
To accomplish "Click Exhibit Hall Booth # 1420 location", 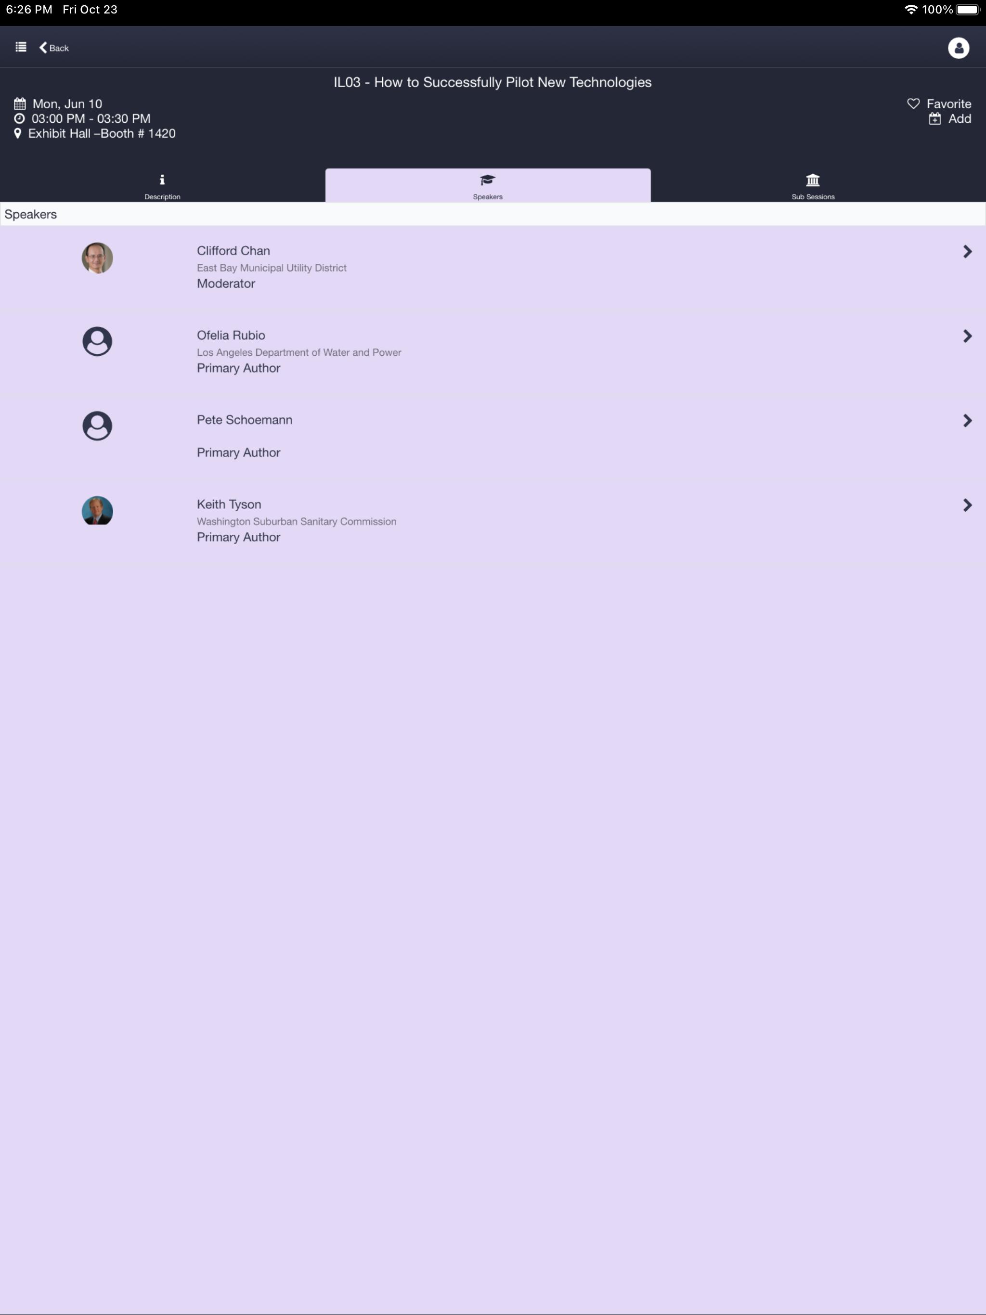I will coord(102,133).
